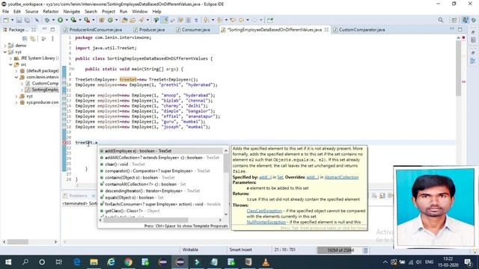
Task: Expand the demo project node
Action: coord(5,46)
